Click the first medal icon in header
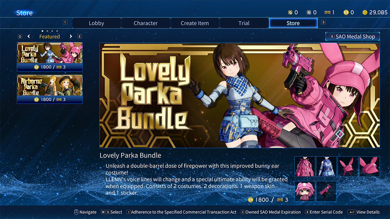The image size is (390, 219). 290,12
